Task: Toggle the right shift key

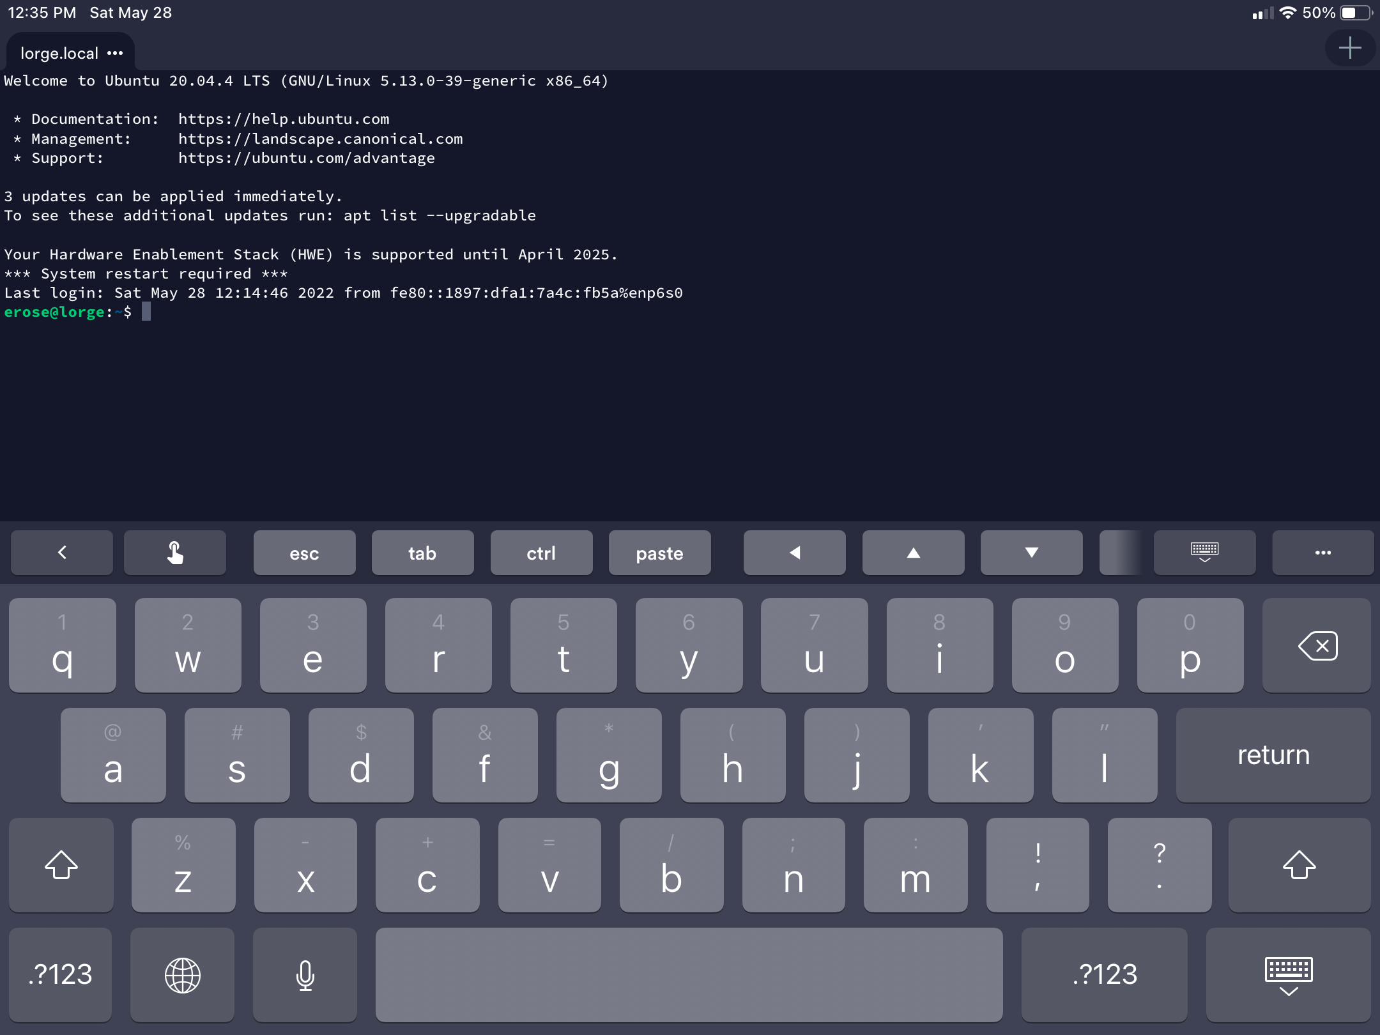Action: (1299, 865)
